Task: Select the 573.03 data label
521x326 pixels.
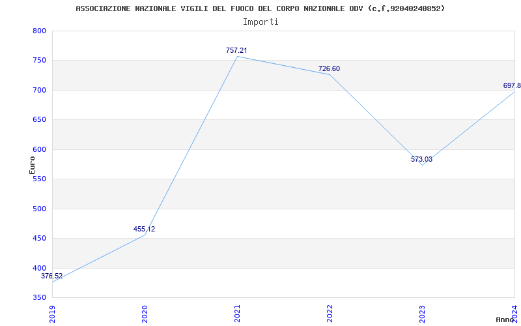Action: [421, 159]
